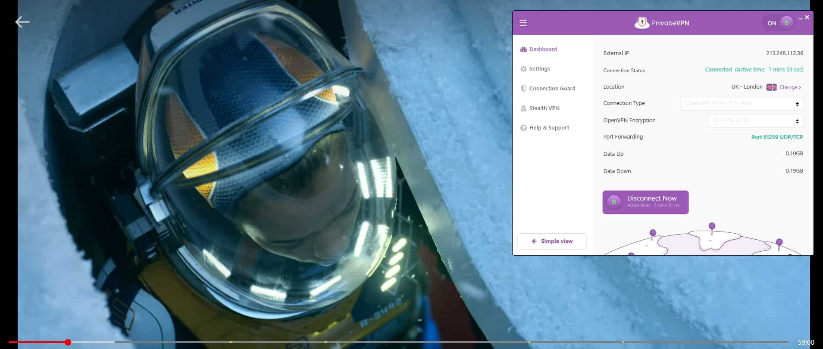Screen dimensions: 823x349
Task: Open the OpenVPN Encryption dropdown
Action: point(755,121)
